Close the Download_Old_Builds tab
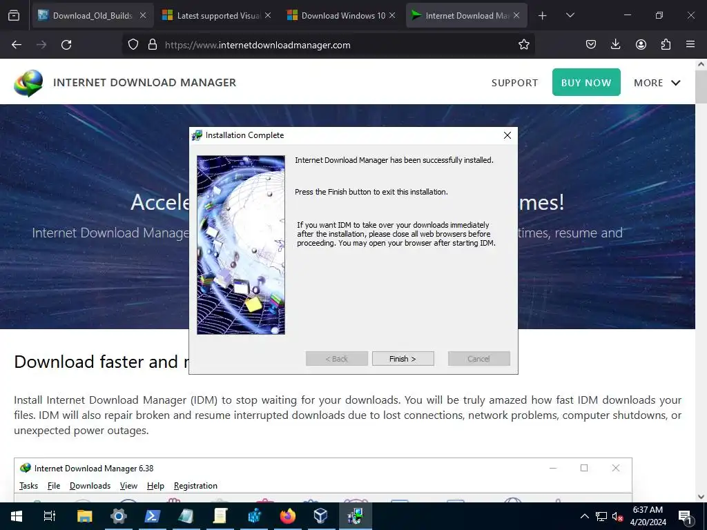The height and width of the screenshot is (530, 707). click(x=143, y=16)
